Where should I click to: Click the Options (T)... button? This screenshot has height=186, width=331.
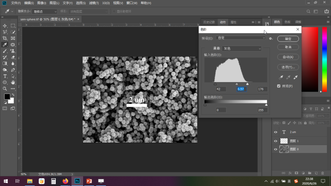tap(288, 67)
